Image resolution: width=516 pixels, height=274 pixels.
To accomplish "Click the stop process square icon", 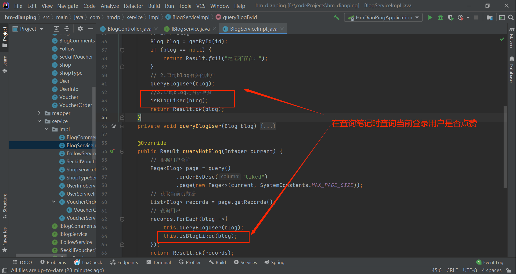I will pos(476,17).
